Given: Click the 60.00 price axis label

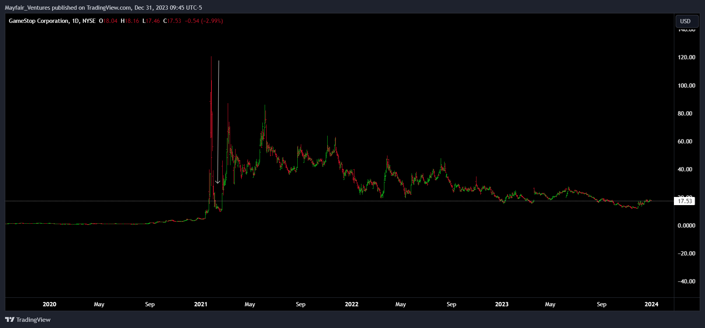Looking at the screenshot, I should click(685, 142).
